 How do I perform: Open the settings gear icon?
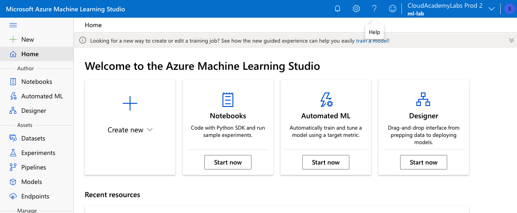tap(356, 9)
